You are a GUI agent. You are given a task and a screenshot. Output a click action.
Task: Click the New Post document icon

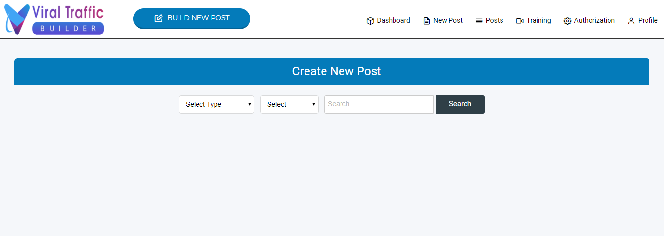pyautogui.click(x=427, y=21)
